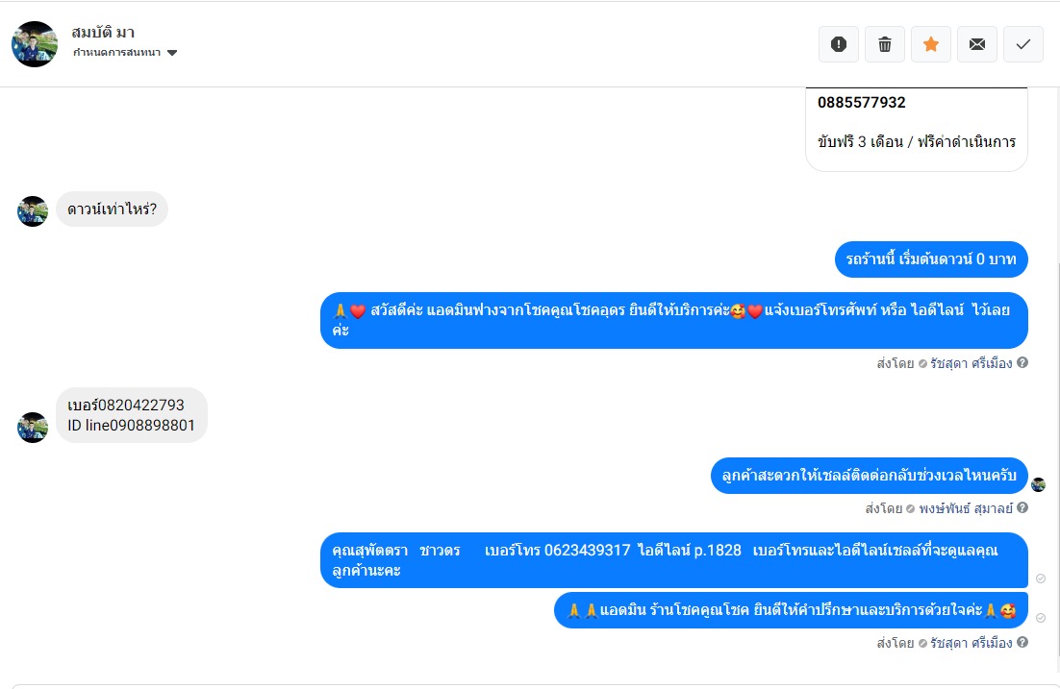Click help icon beside first รัชสุดา ศรีเมือง
1060x689 pixels.
pos(1022,362)
